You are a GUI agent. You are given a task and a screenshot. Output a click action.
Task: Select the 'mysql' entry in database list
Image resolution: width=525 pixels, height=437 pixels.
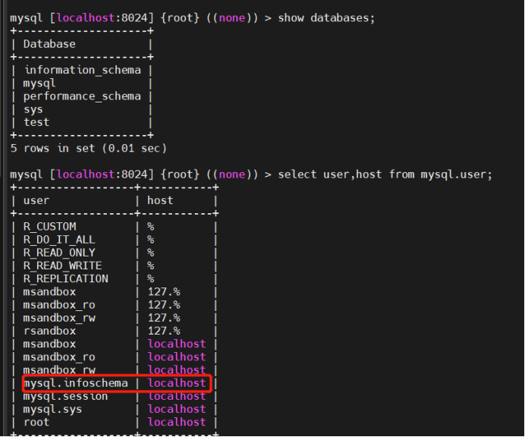39,83
